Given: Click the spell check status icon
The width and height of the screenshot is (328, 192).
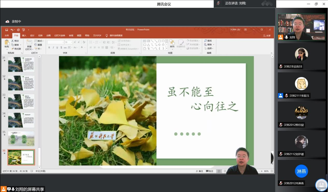Looking at the screenshot, I should click(x=32, y=171).
